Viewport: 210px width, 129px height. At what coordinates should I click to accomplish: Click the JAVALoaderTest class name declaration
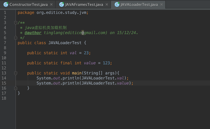65,43
